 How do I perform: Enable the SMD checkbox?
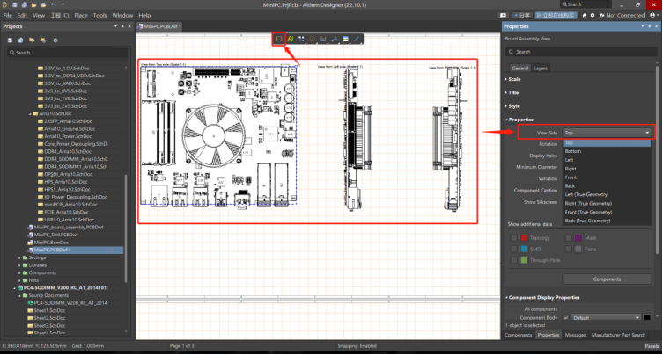[514, 249]
